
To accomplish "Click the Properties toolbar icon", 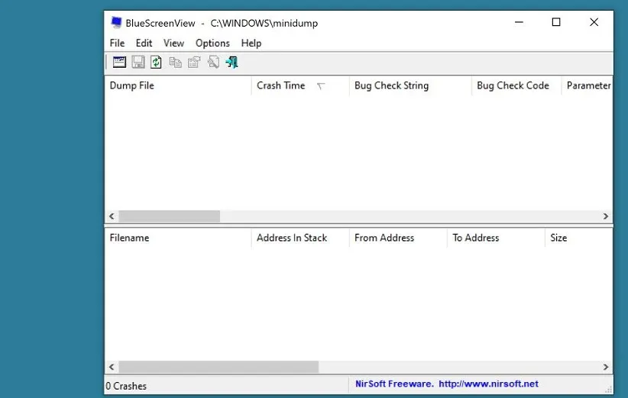I will coord(194,63).
